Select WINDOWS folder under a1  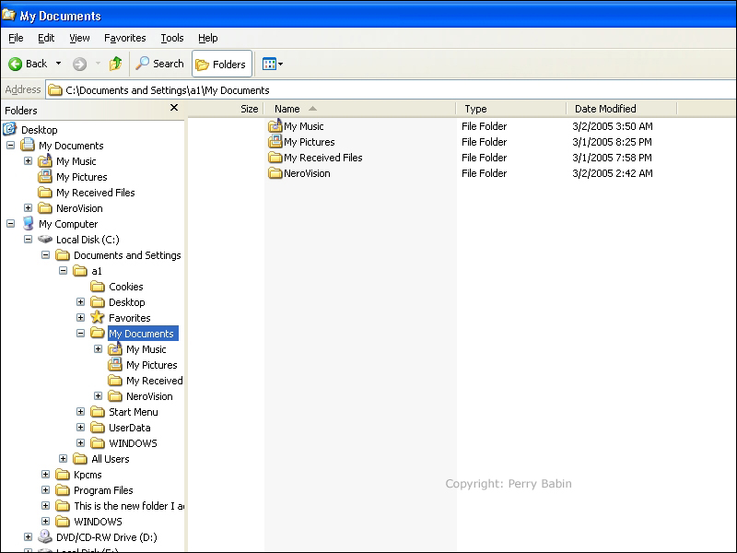tap(133, 443)
